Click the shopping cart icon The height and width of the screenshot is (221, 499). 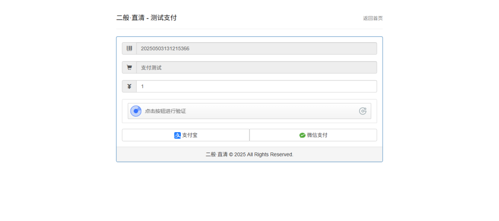129,68
